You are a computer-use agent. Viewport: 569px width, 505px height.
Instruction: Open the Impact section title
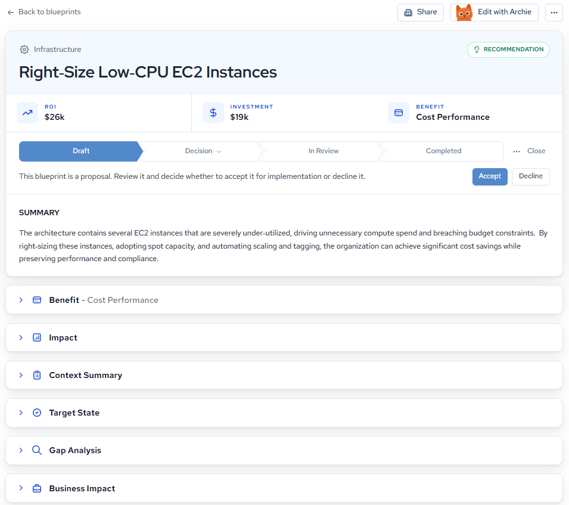pos(63,337)
